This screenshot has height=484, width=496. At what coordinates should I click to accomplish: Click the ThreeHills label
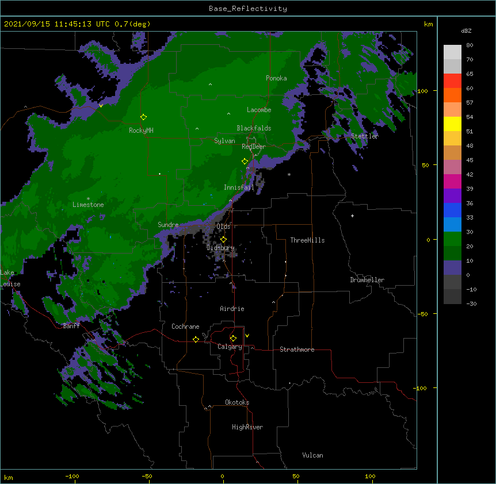307,240
